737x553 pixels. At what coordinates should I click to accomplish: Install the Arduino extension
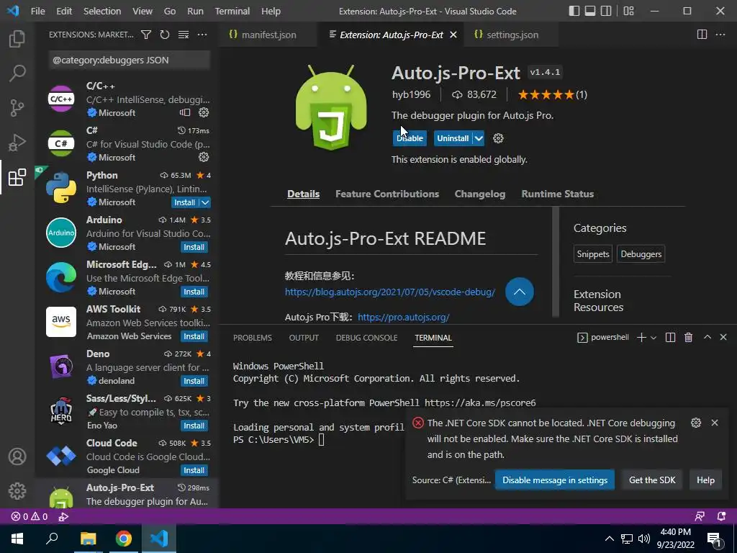click(194, 247)
